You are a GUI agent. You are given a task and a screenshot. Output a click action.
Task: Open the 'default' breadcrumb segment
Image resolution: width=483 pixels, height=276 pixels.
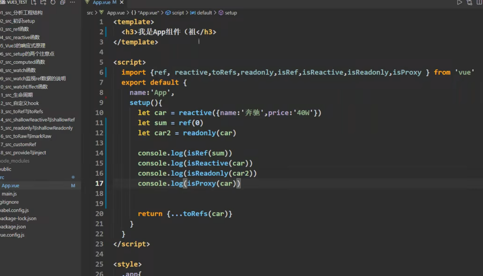[x=204, y=13]
